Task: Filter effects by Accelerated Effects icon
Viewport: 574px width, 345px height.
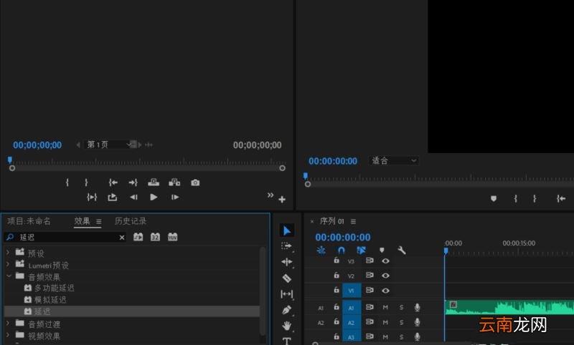Action: (138, 238)
